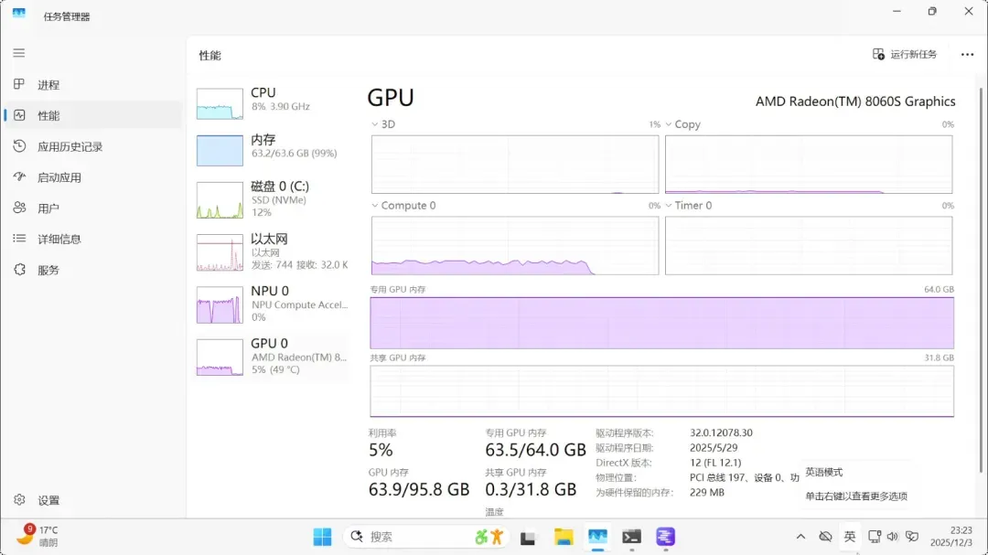Open the Copy engine graph dropdown
Image resolution: width=988 pixels, height=555 pixels.
[669, 124]
